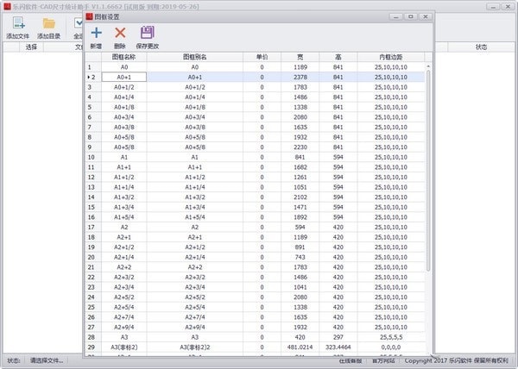Click the partially hidden 全选 checkmark icon
Viewport: 518px width, 369px height.
pyautogui.click(x=79, y=25)
